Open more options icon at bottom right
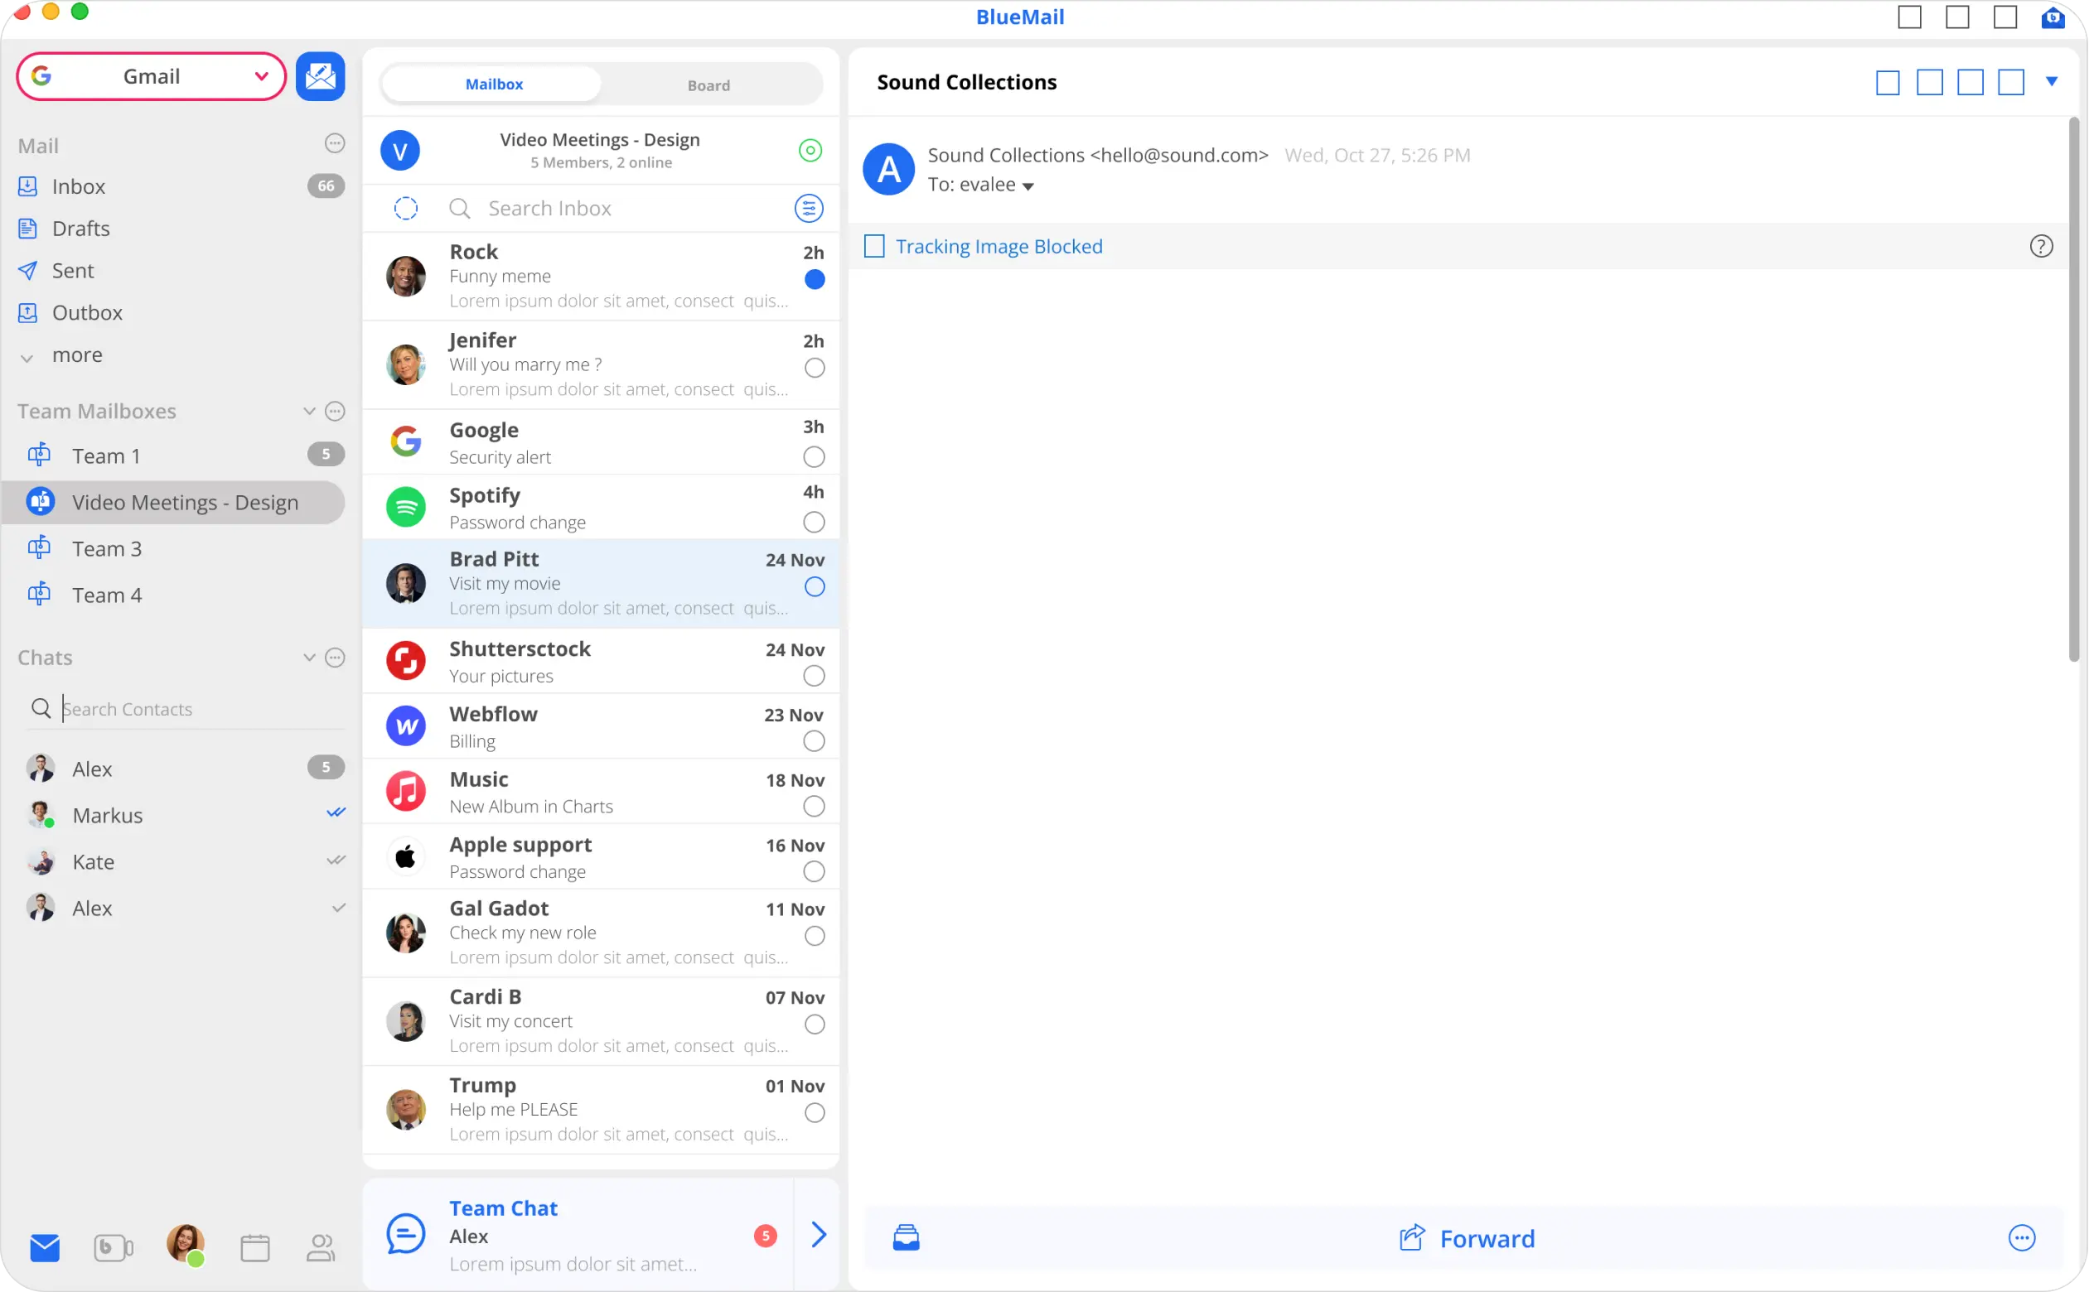2089x1292 pixels. (2020, 1237)
